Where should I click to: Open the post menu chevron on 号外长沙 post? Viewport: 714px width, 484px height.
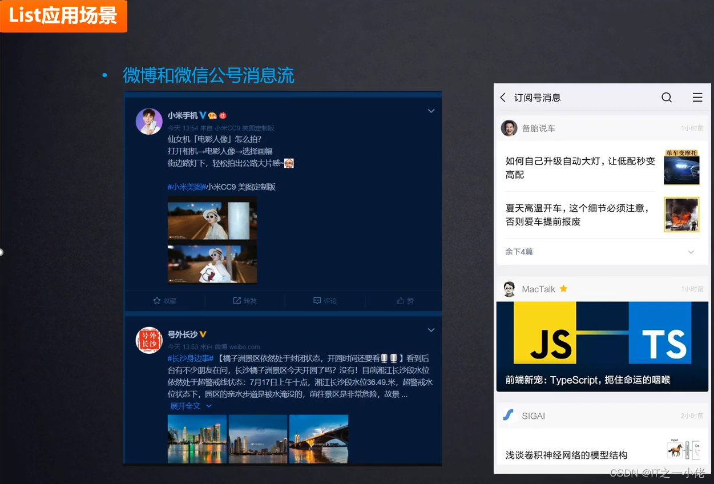pos(431,330)
